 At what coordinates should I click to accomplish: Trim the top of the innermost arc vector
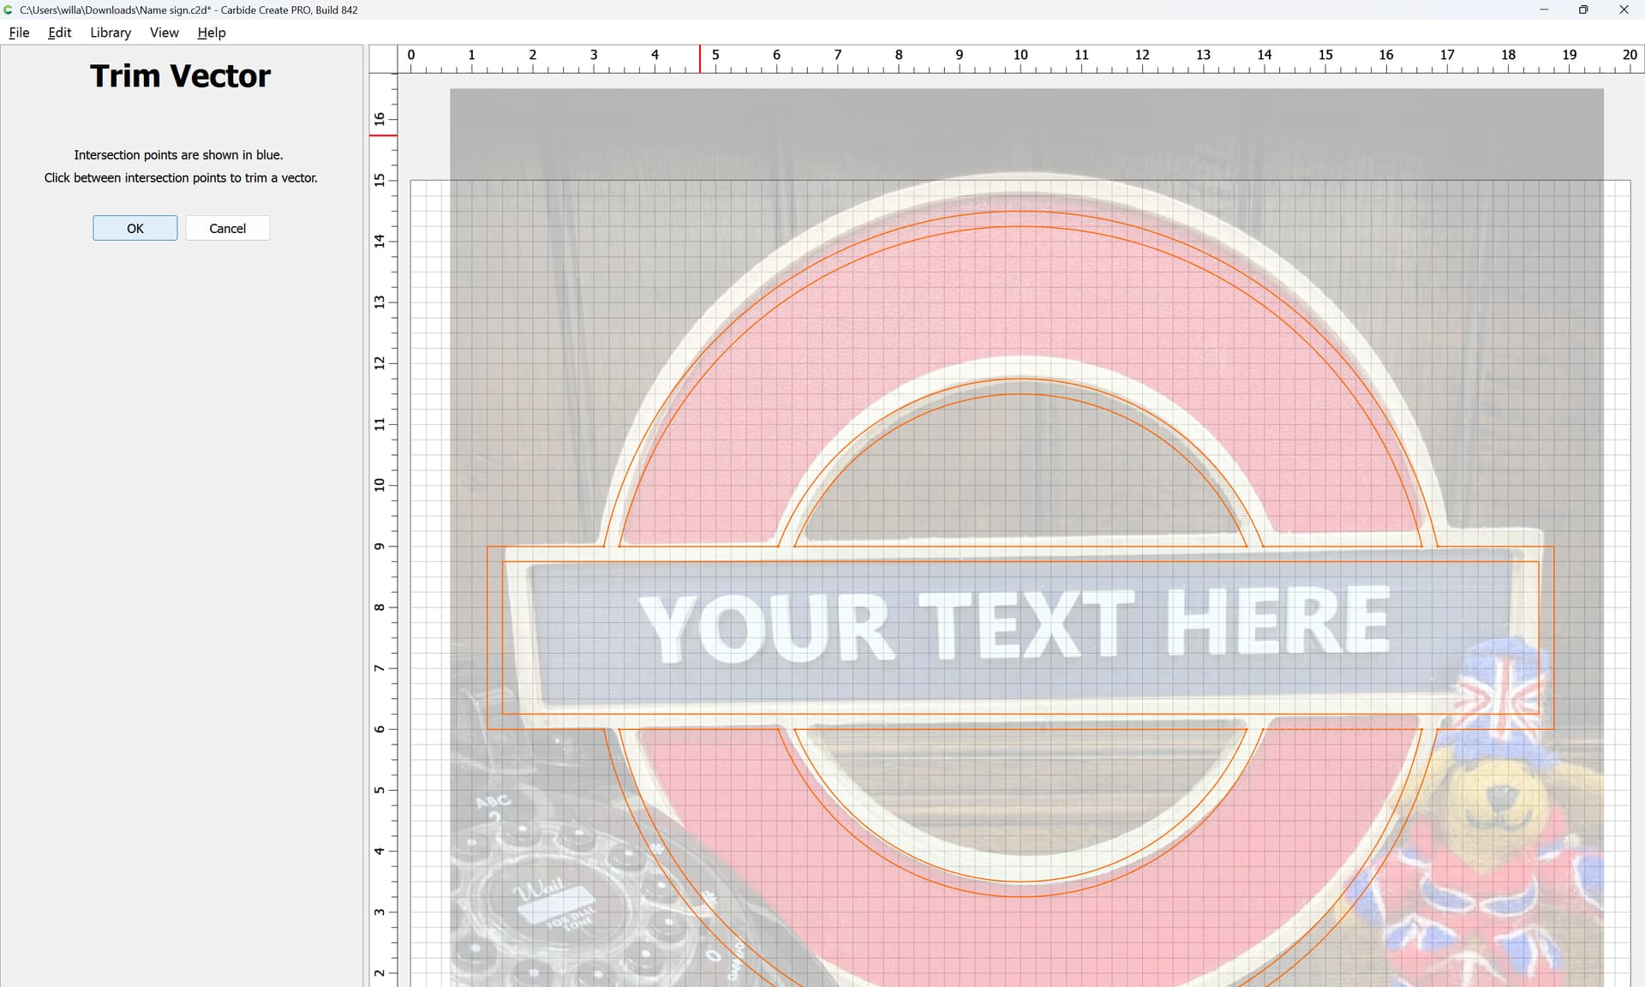click(x=1020, y=394)
